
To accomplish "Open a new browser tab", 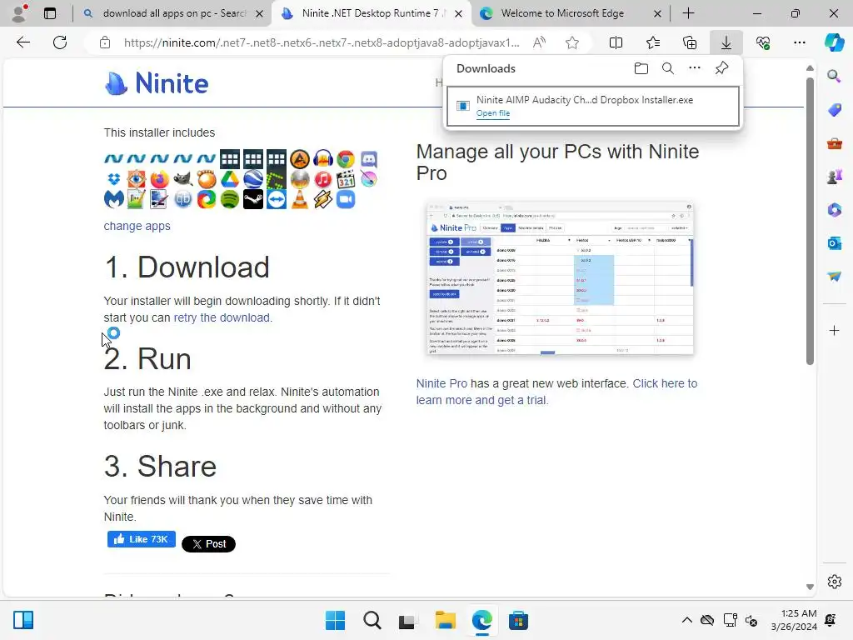I will point(688,13).
